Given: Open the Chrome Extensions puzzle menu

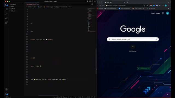Looking at the screenshot, I should (x=160, y=5).
